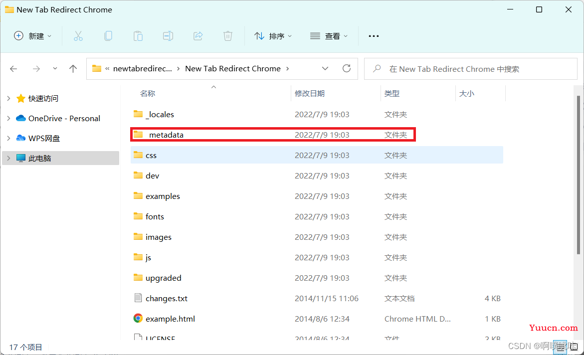Go forward with the right arrow button
The image size is (584, 355).
[36, 68]
